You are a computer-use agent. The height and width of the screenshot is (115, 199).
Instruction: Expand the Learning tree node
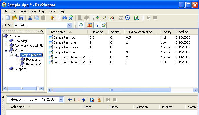click(6, 41)
